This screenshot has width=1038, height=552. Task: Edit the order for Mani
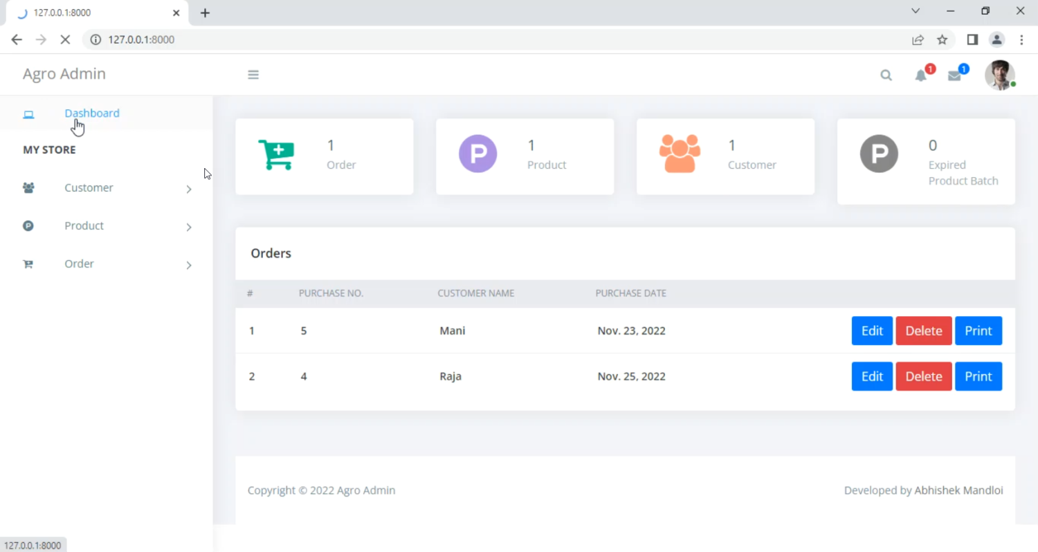[872, 331]
